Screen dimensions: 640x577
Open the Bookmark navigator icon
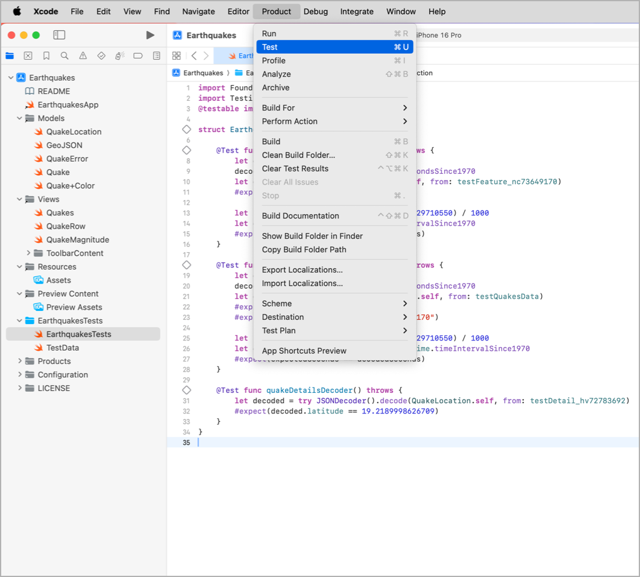click(x=46, y=56)
